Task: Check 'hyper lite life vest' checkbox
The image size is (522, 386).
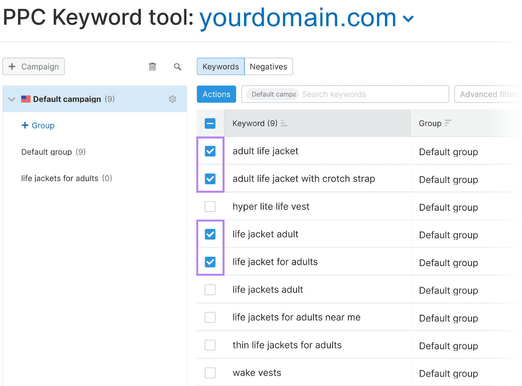Action: [x=210, y=206]
